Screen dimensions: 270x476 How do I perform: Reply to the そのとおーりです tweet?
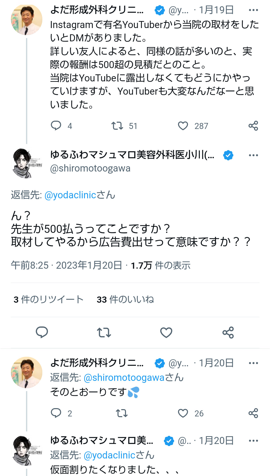pyautogui.click(x=56, y=413)
